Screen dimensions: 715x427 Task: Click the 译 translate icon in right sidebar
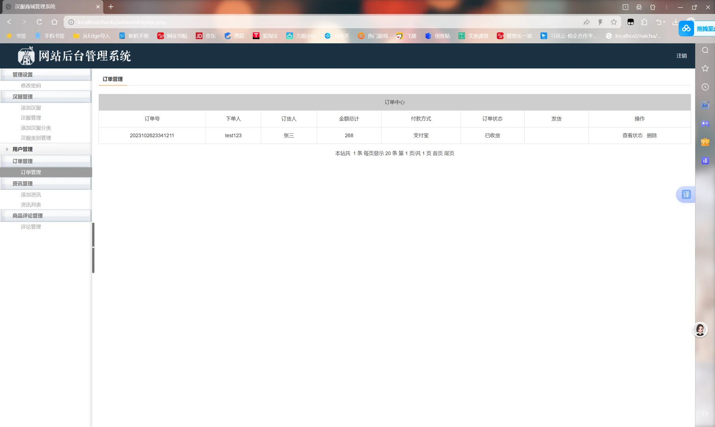pos(705,161)
